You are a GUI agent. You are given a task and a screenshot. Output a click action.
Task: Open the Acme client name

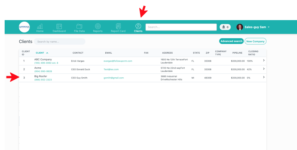pyautogui.click(x=38, y=68)
